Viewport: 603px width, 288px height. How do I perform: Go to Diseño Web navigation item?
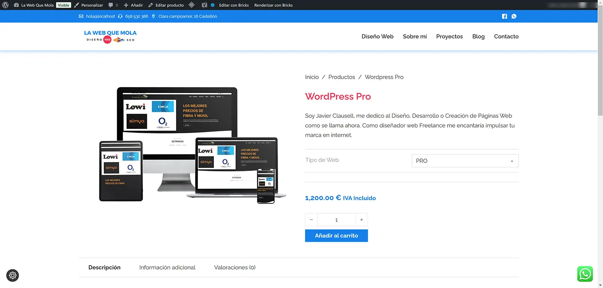tap(377, 37)
